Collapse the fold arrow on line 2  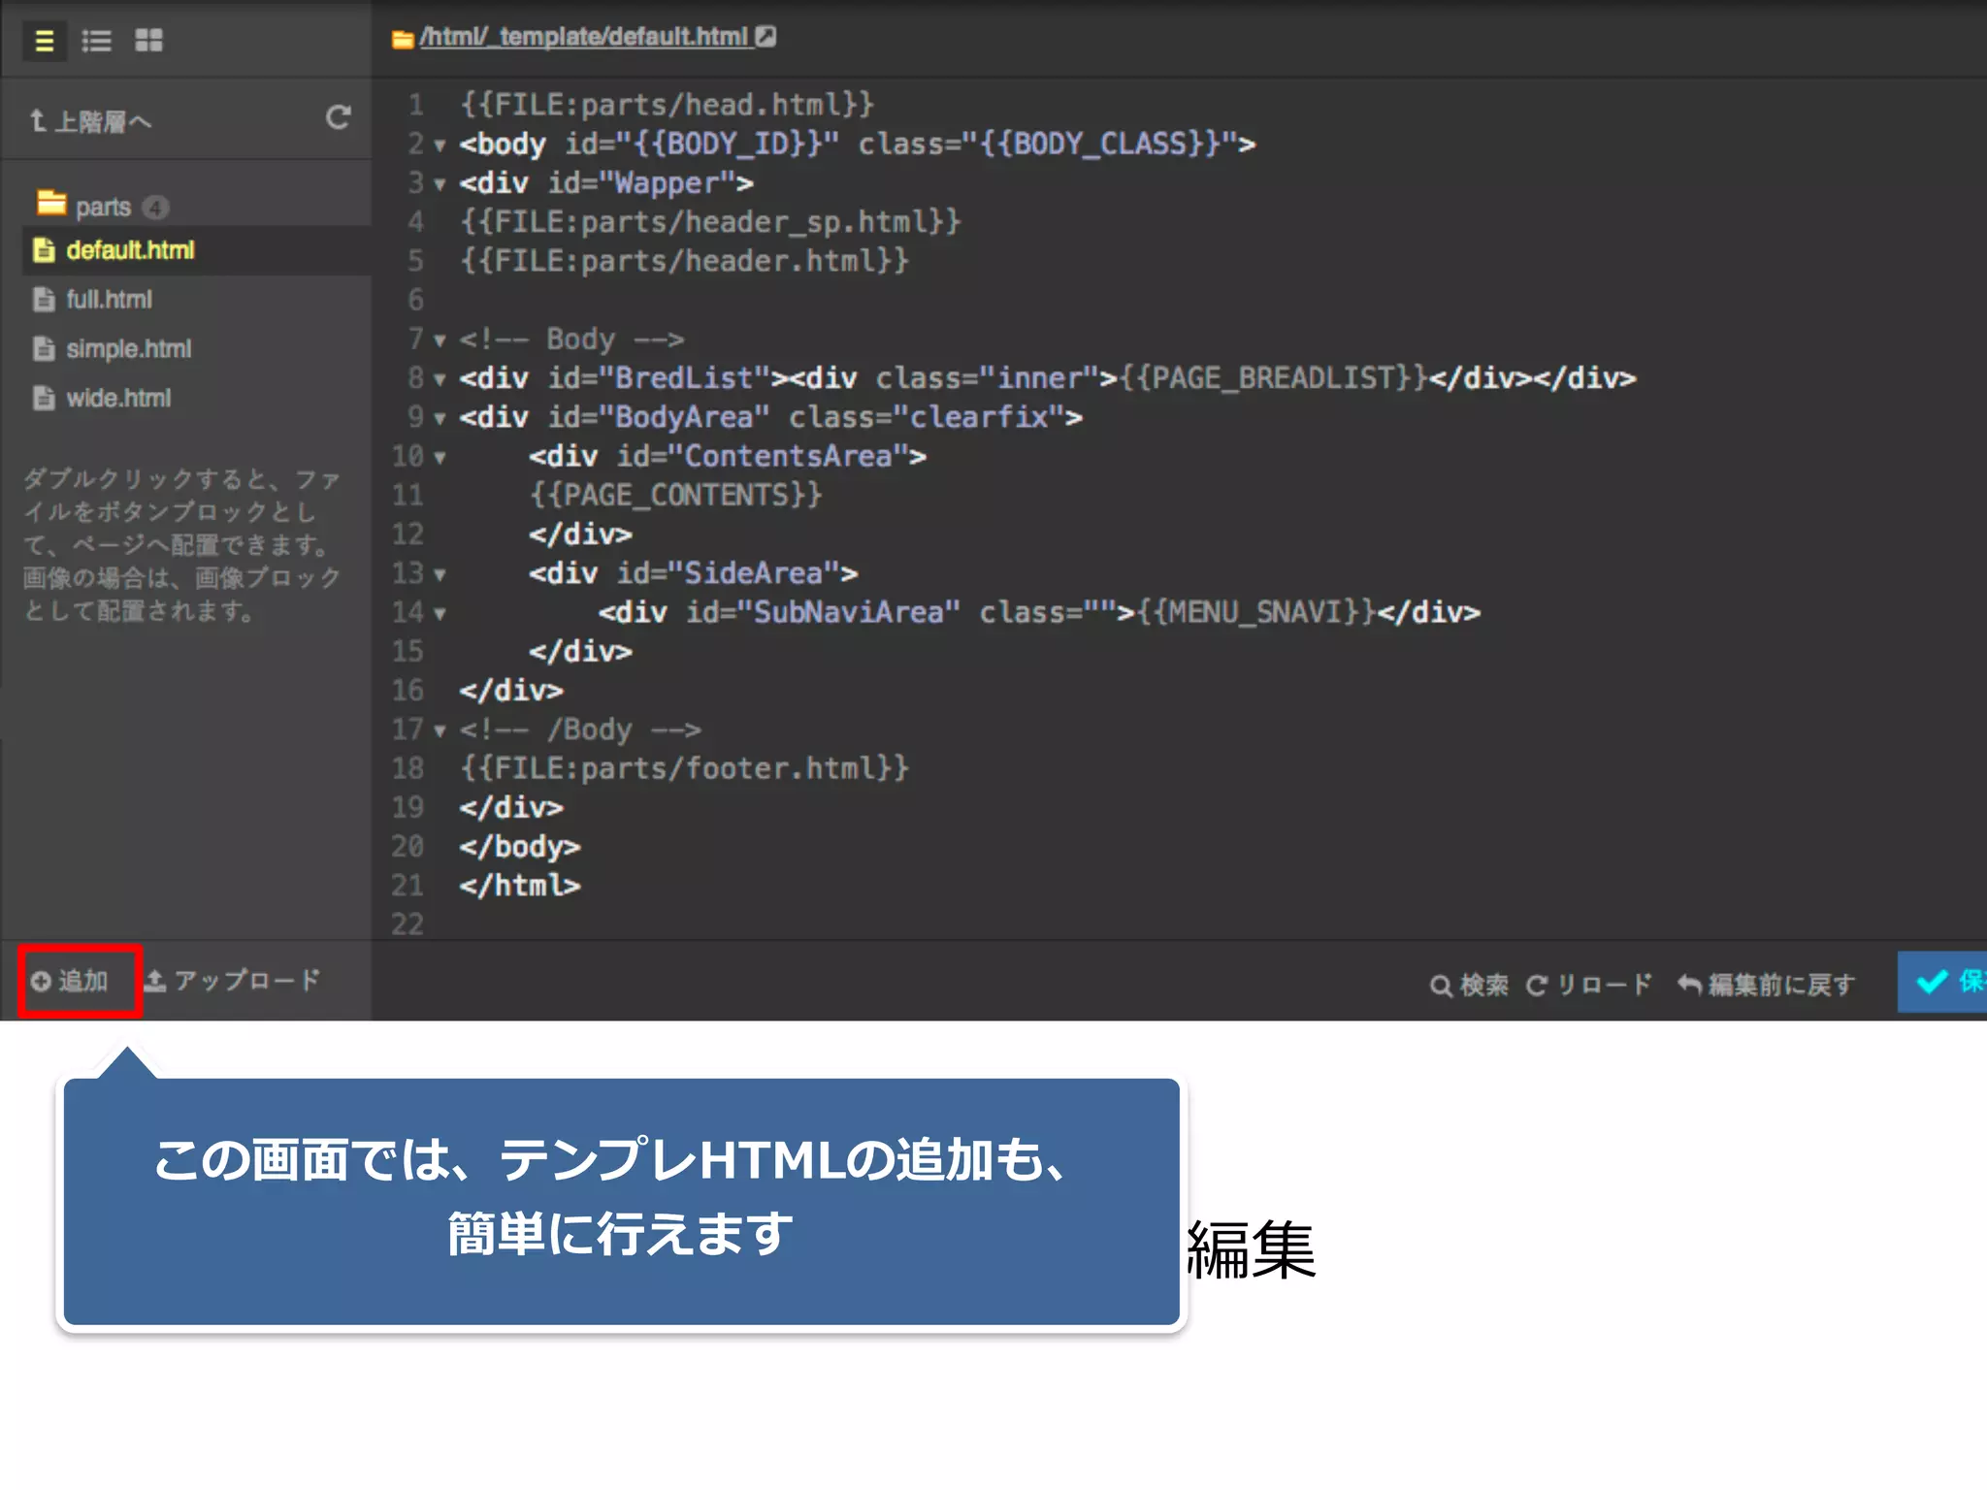(x=440, y=146)
